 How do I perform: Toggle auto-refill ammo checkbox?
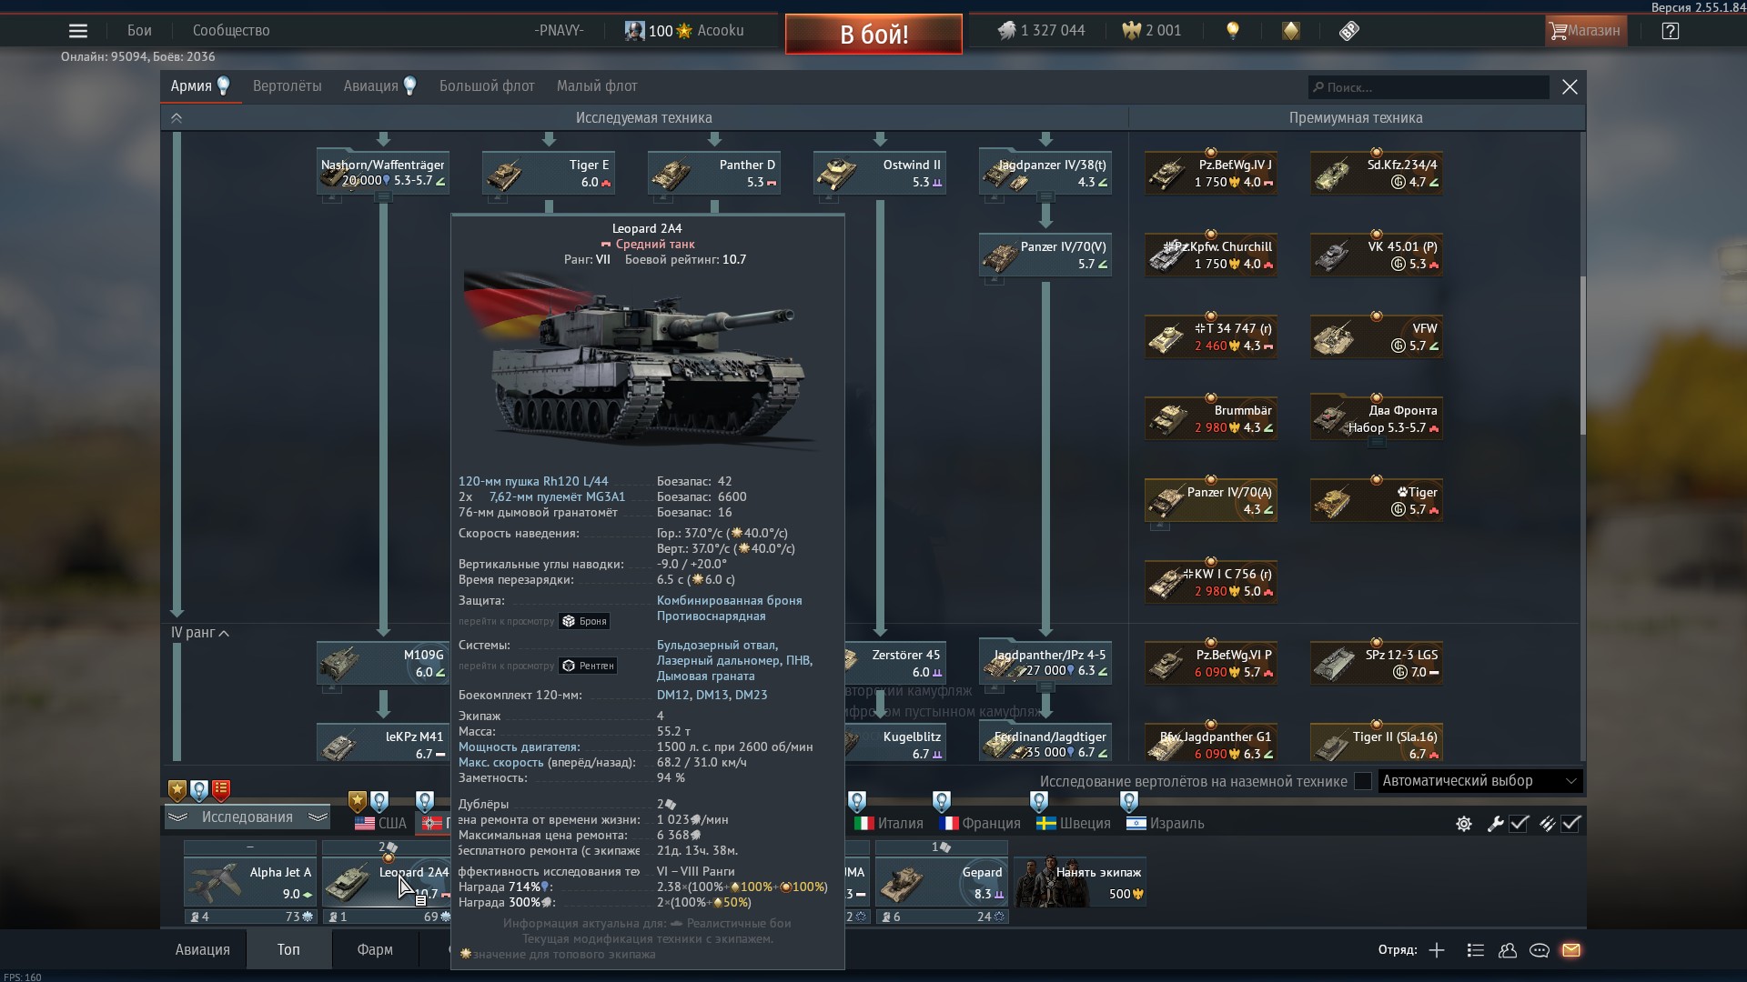point(1571,824)
